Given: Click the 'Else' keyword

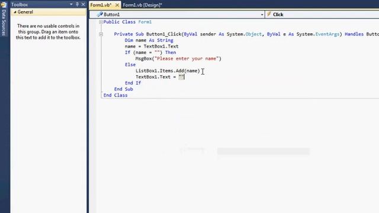Looking at the screenshot, I should (130, 64).
